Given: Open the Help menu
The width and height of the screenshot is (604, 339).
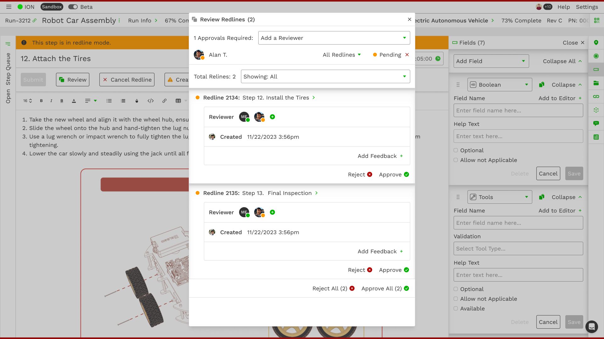Looking at the screenshot, I should [x=563, y=7].
